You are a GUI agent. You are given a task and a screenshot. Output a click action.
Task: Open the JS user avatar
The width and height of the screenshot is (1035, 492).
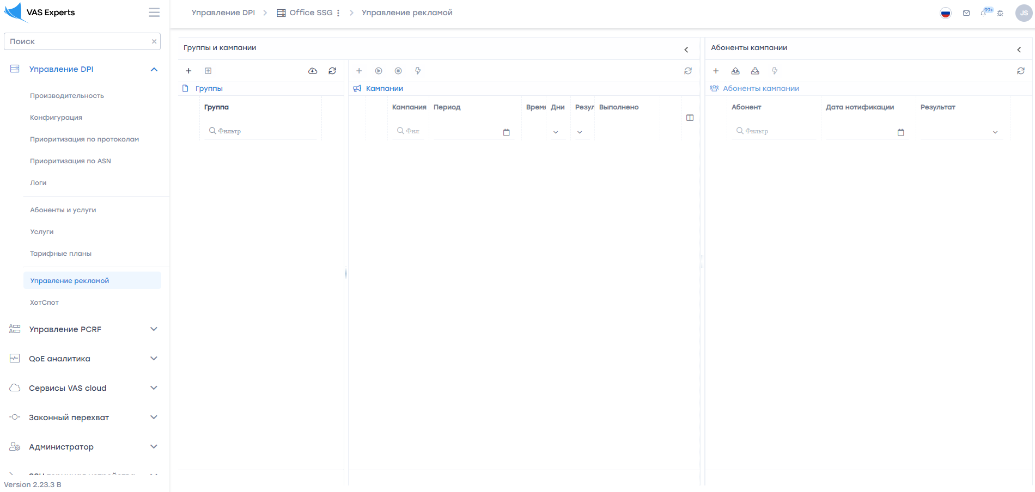[x=1024, y=13]
